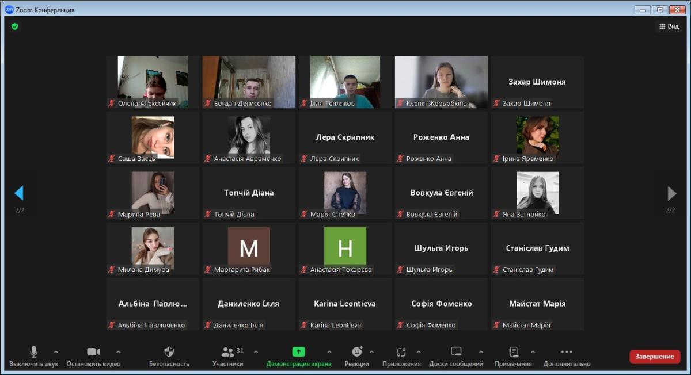691x375 pixels.
Task: Click muted mic icon next to Маргарита Рибак
Action: click(x=208, y=270)
